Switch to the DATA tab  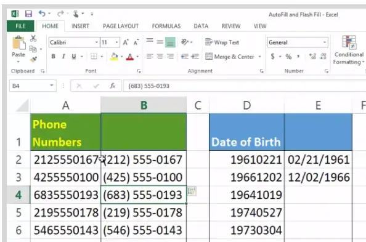[x=201, y=26]
